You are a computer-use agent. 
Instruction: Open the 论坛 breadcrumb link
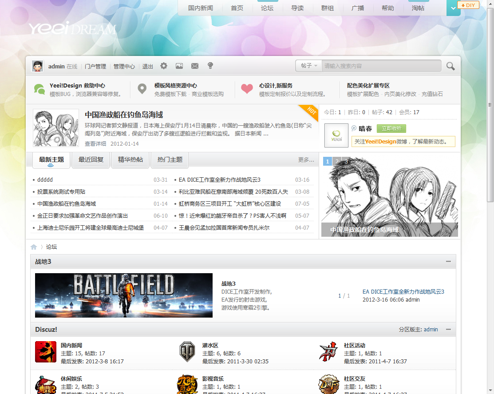51,247
